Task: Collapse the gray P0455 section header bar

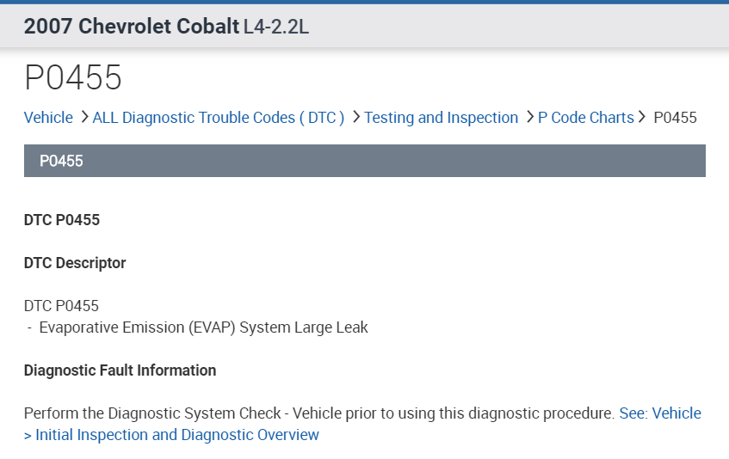Action: pyautogui.click(x=364, y=161)
